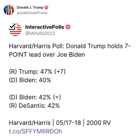The width and height of the screenshot is (140, 136).
Task: Select the '(R) Trump: 47% (+7)' line
Action: [37, 72]
